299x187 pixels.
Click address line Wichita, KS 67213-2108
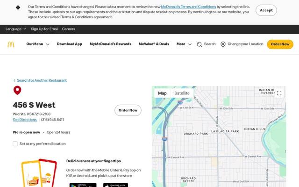pyautogui.click(x=32, y=114)
